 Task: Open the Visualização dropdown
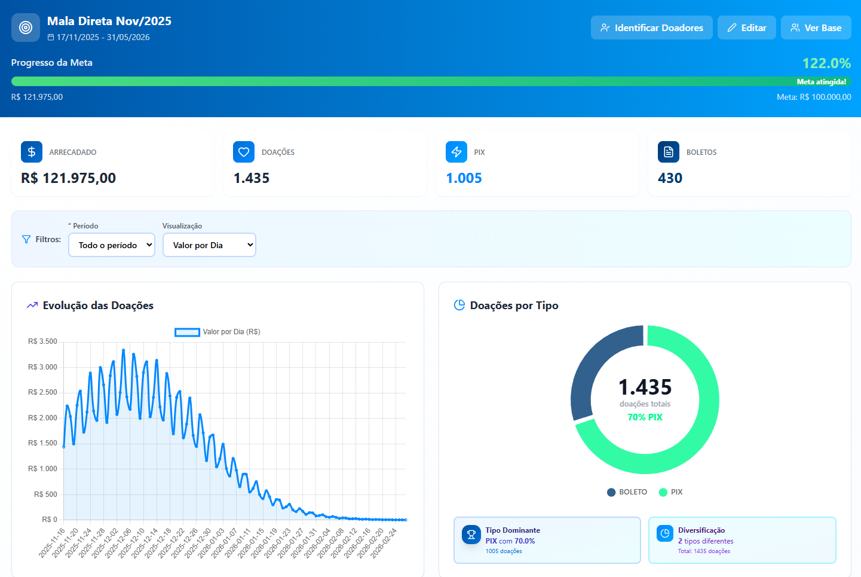209,245
